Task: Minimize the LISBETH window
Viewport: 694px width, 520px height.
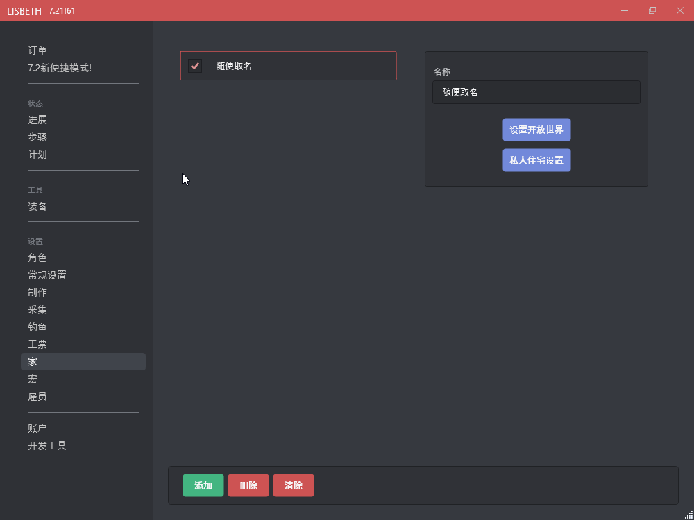Action: [x=625, y=10]
